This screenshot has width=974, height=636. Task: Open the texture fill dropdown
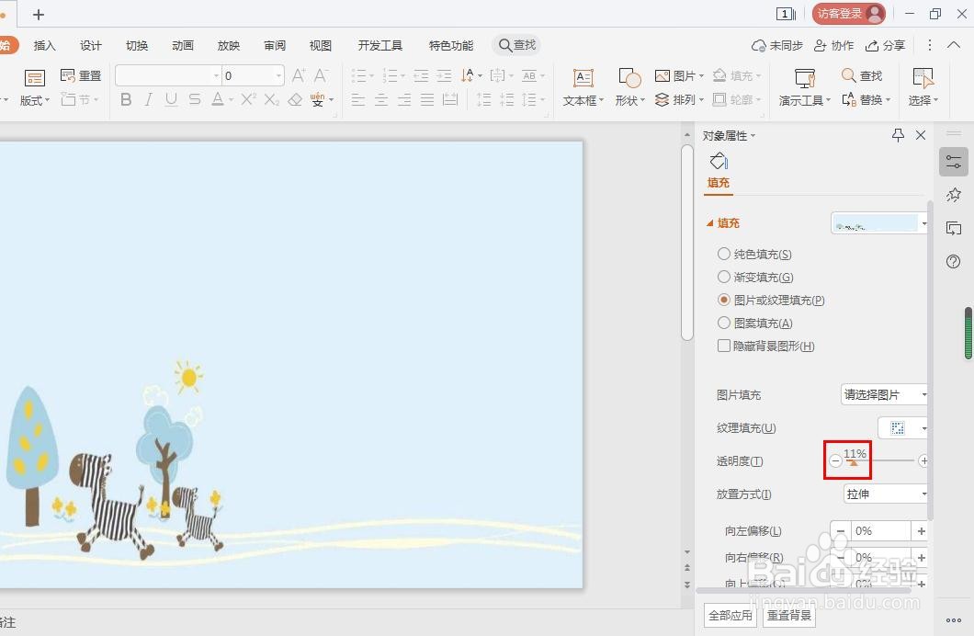[x=902, y=428]
